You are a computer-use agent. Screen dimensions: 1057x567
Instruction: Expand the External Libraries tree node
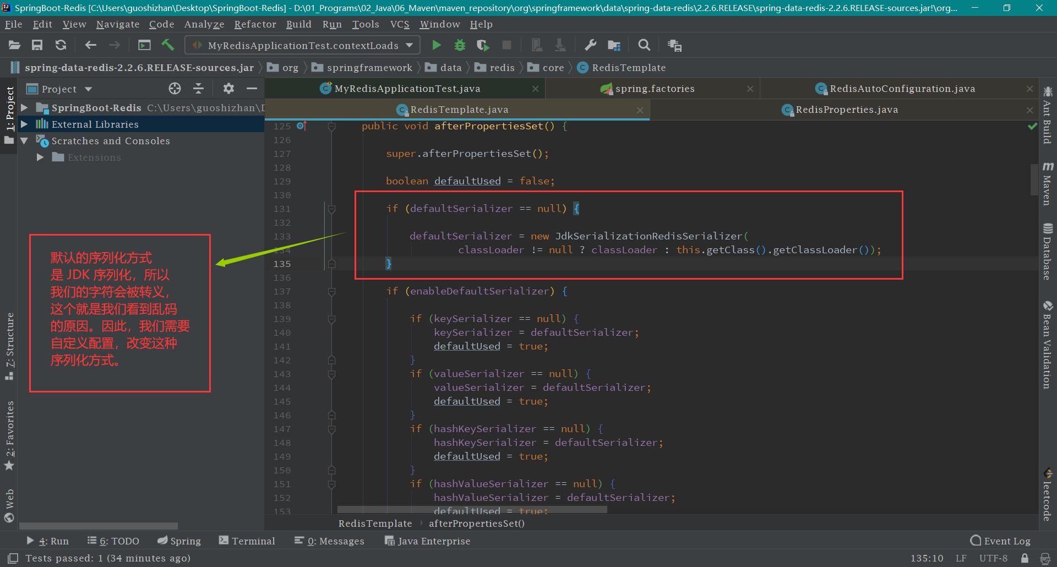[x=24, y=124]
